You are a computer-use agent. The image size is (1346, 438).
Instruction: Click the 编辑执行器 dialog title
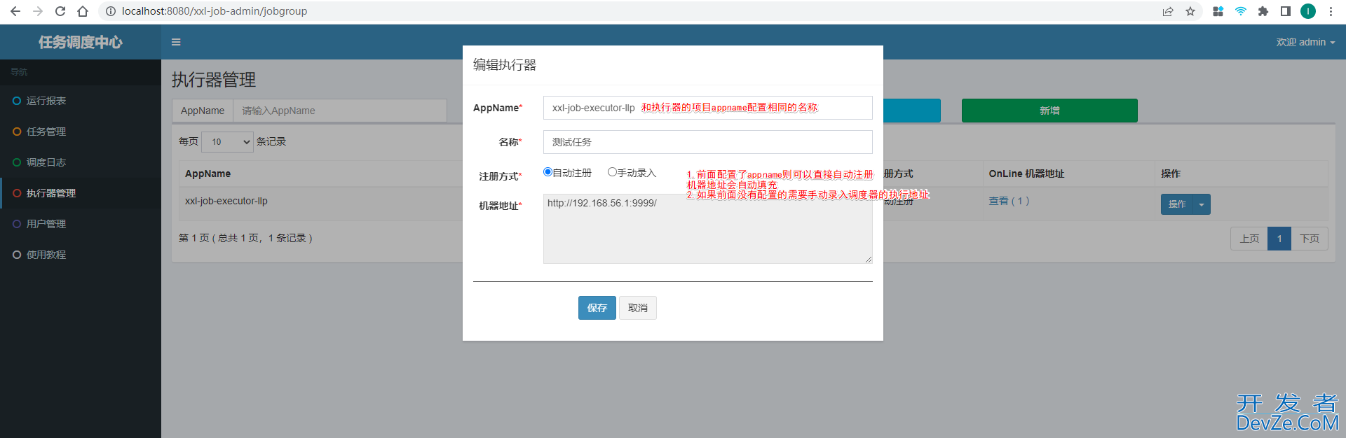point(505,65)
